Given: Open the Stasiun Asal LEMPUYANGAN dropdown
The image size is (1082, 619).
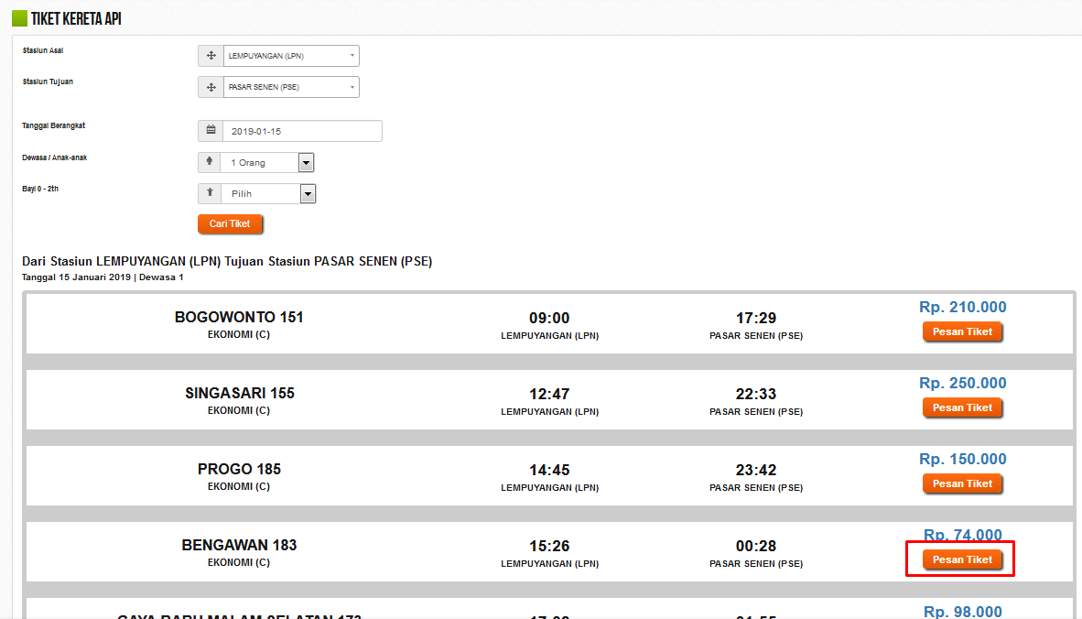Looking at the screenshot, I should [x=290, y=56].
